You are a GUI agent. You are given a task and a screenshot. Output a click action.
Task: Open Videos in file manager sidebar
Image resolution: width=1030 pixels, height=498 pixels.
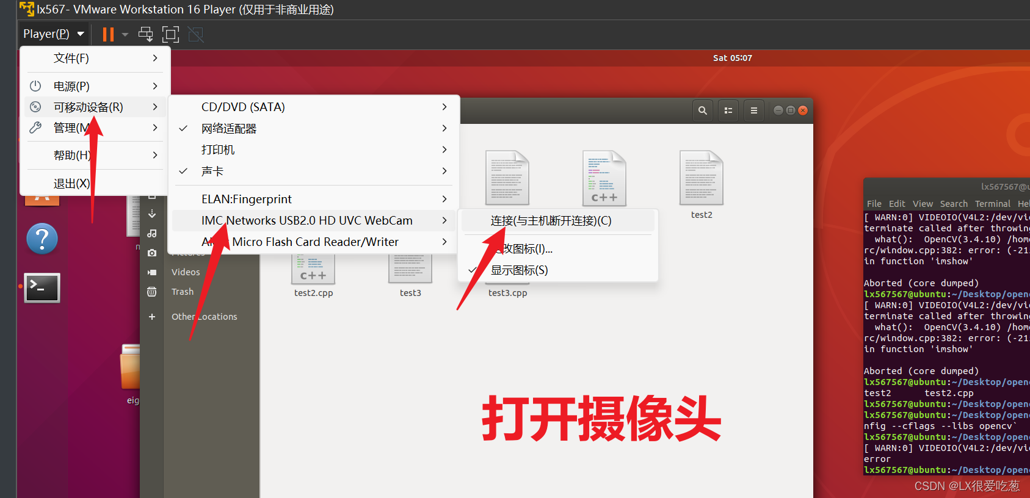186,272
